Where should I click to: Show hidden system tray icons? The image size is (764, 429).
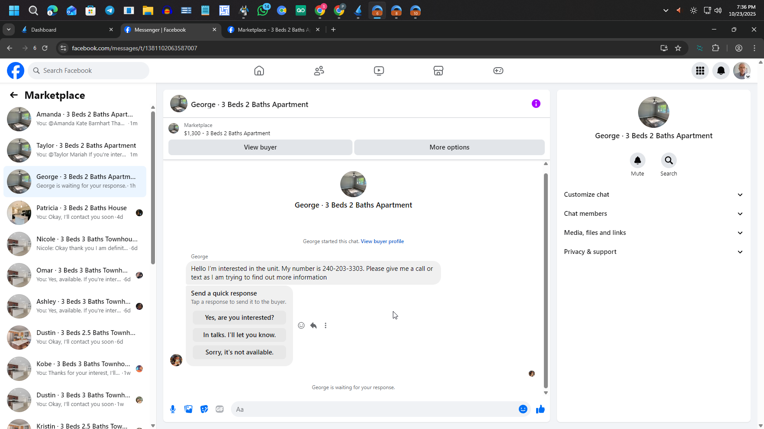pos(665,10)
